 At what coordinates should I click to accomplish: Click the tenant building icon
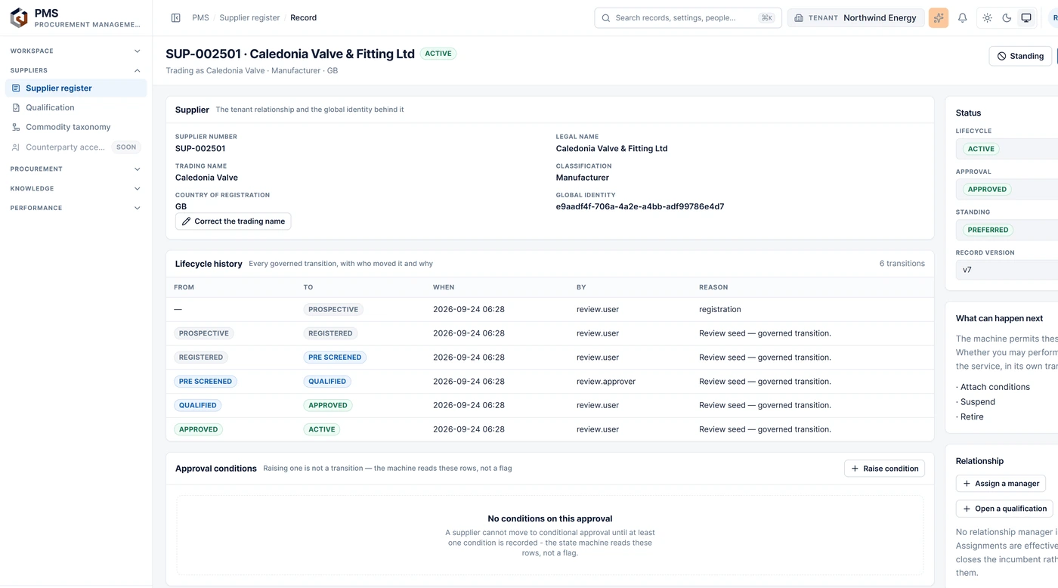799,17
